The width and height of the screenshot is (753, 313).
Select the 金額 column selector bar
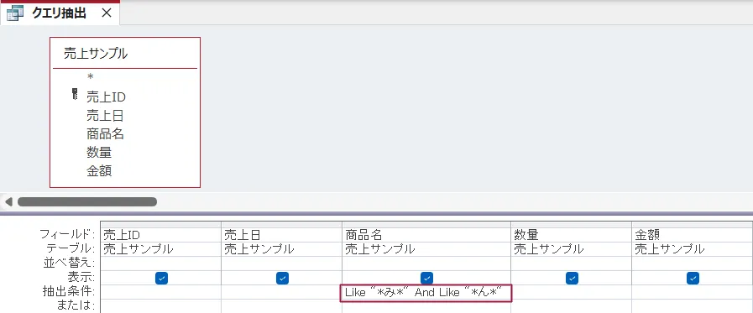(x=692, y=225)
